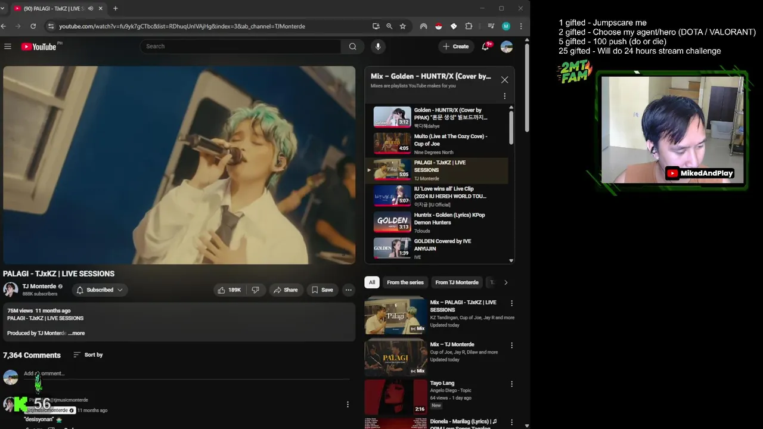The width and height of the screenshot is (763, 429).
Task: Open Chrome three-dot menu
Action: [521, 26]
